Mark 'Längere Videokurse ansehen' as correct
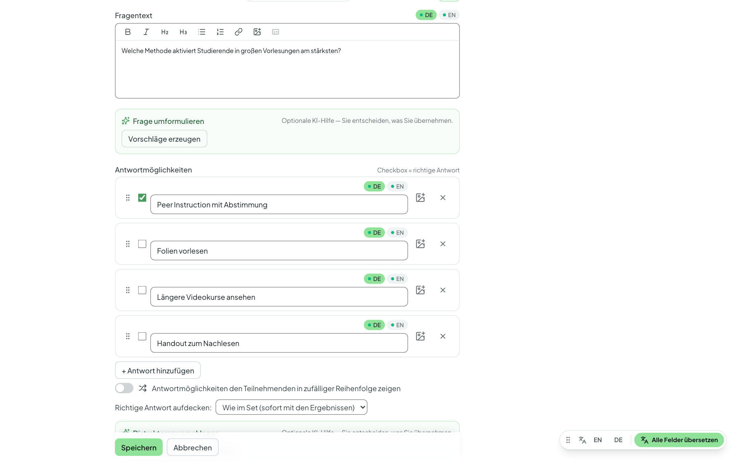Screen dimensions: 739x462 [x=142, y=290]
